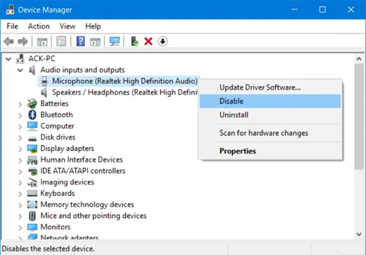Click the Forward arrow toolbar icon

(x=23, y=41)
